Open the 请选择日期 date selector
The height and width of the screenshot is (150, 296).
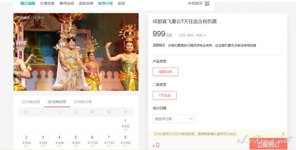174,119
